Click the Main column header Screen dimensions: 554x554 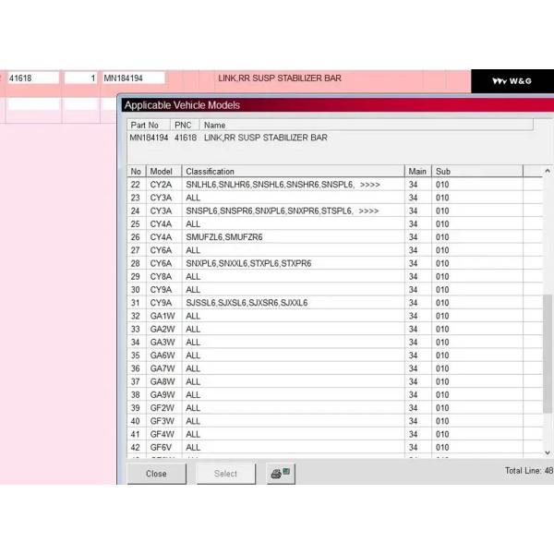(x=417, y=172)
